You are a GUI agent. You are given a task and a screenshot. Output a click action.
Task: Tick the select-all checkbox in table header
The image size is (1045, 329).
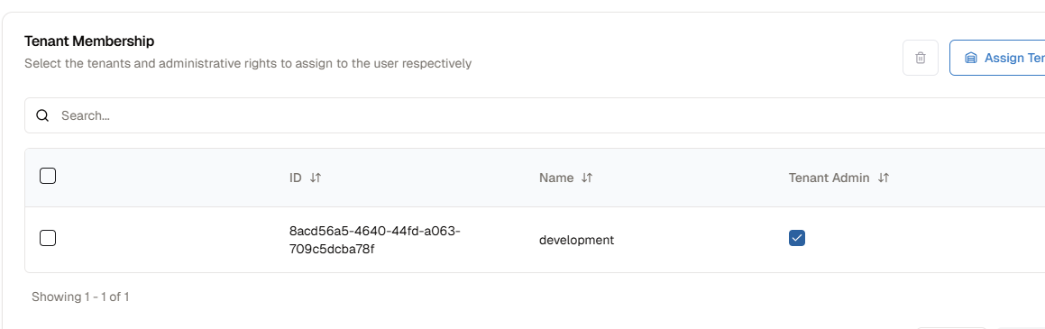(x=47, y=177)
